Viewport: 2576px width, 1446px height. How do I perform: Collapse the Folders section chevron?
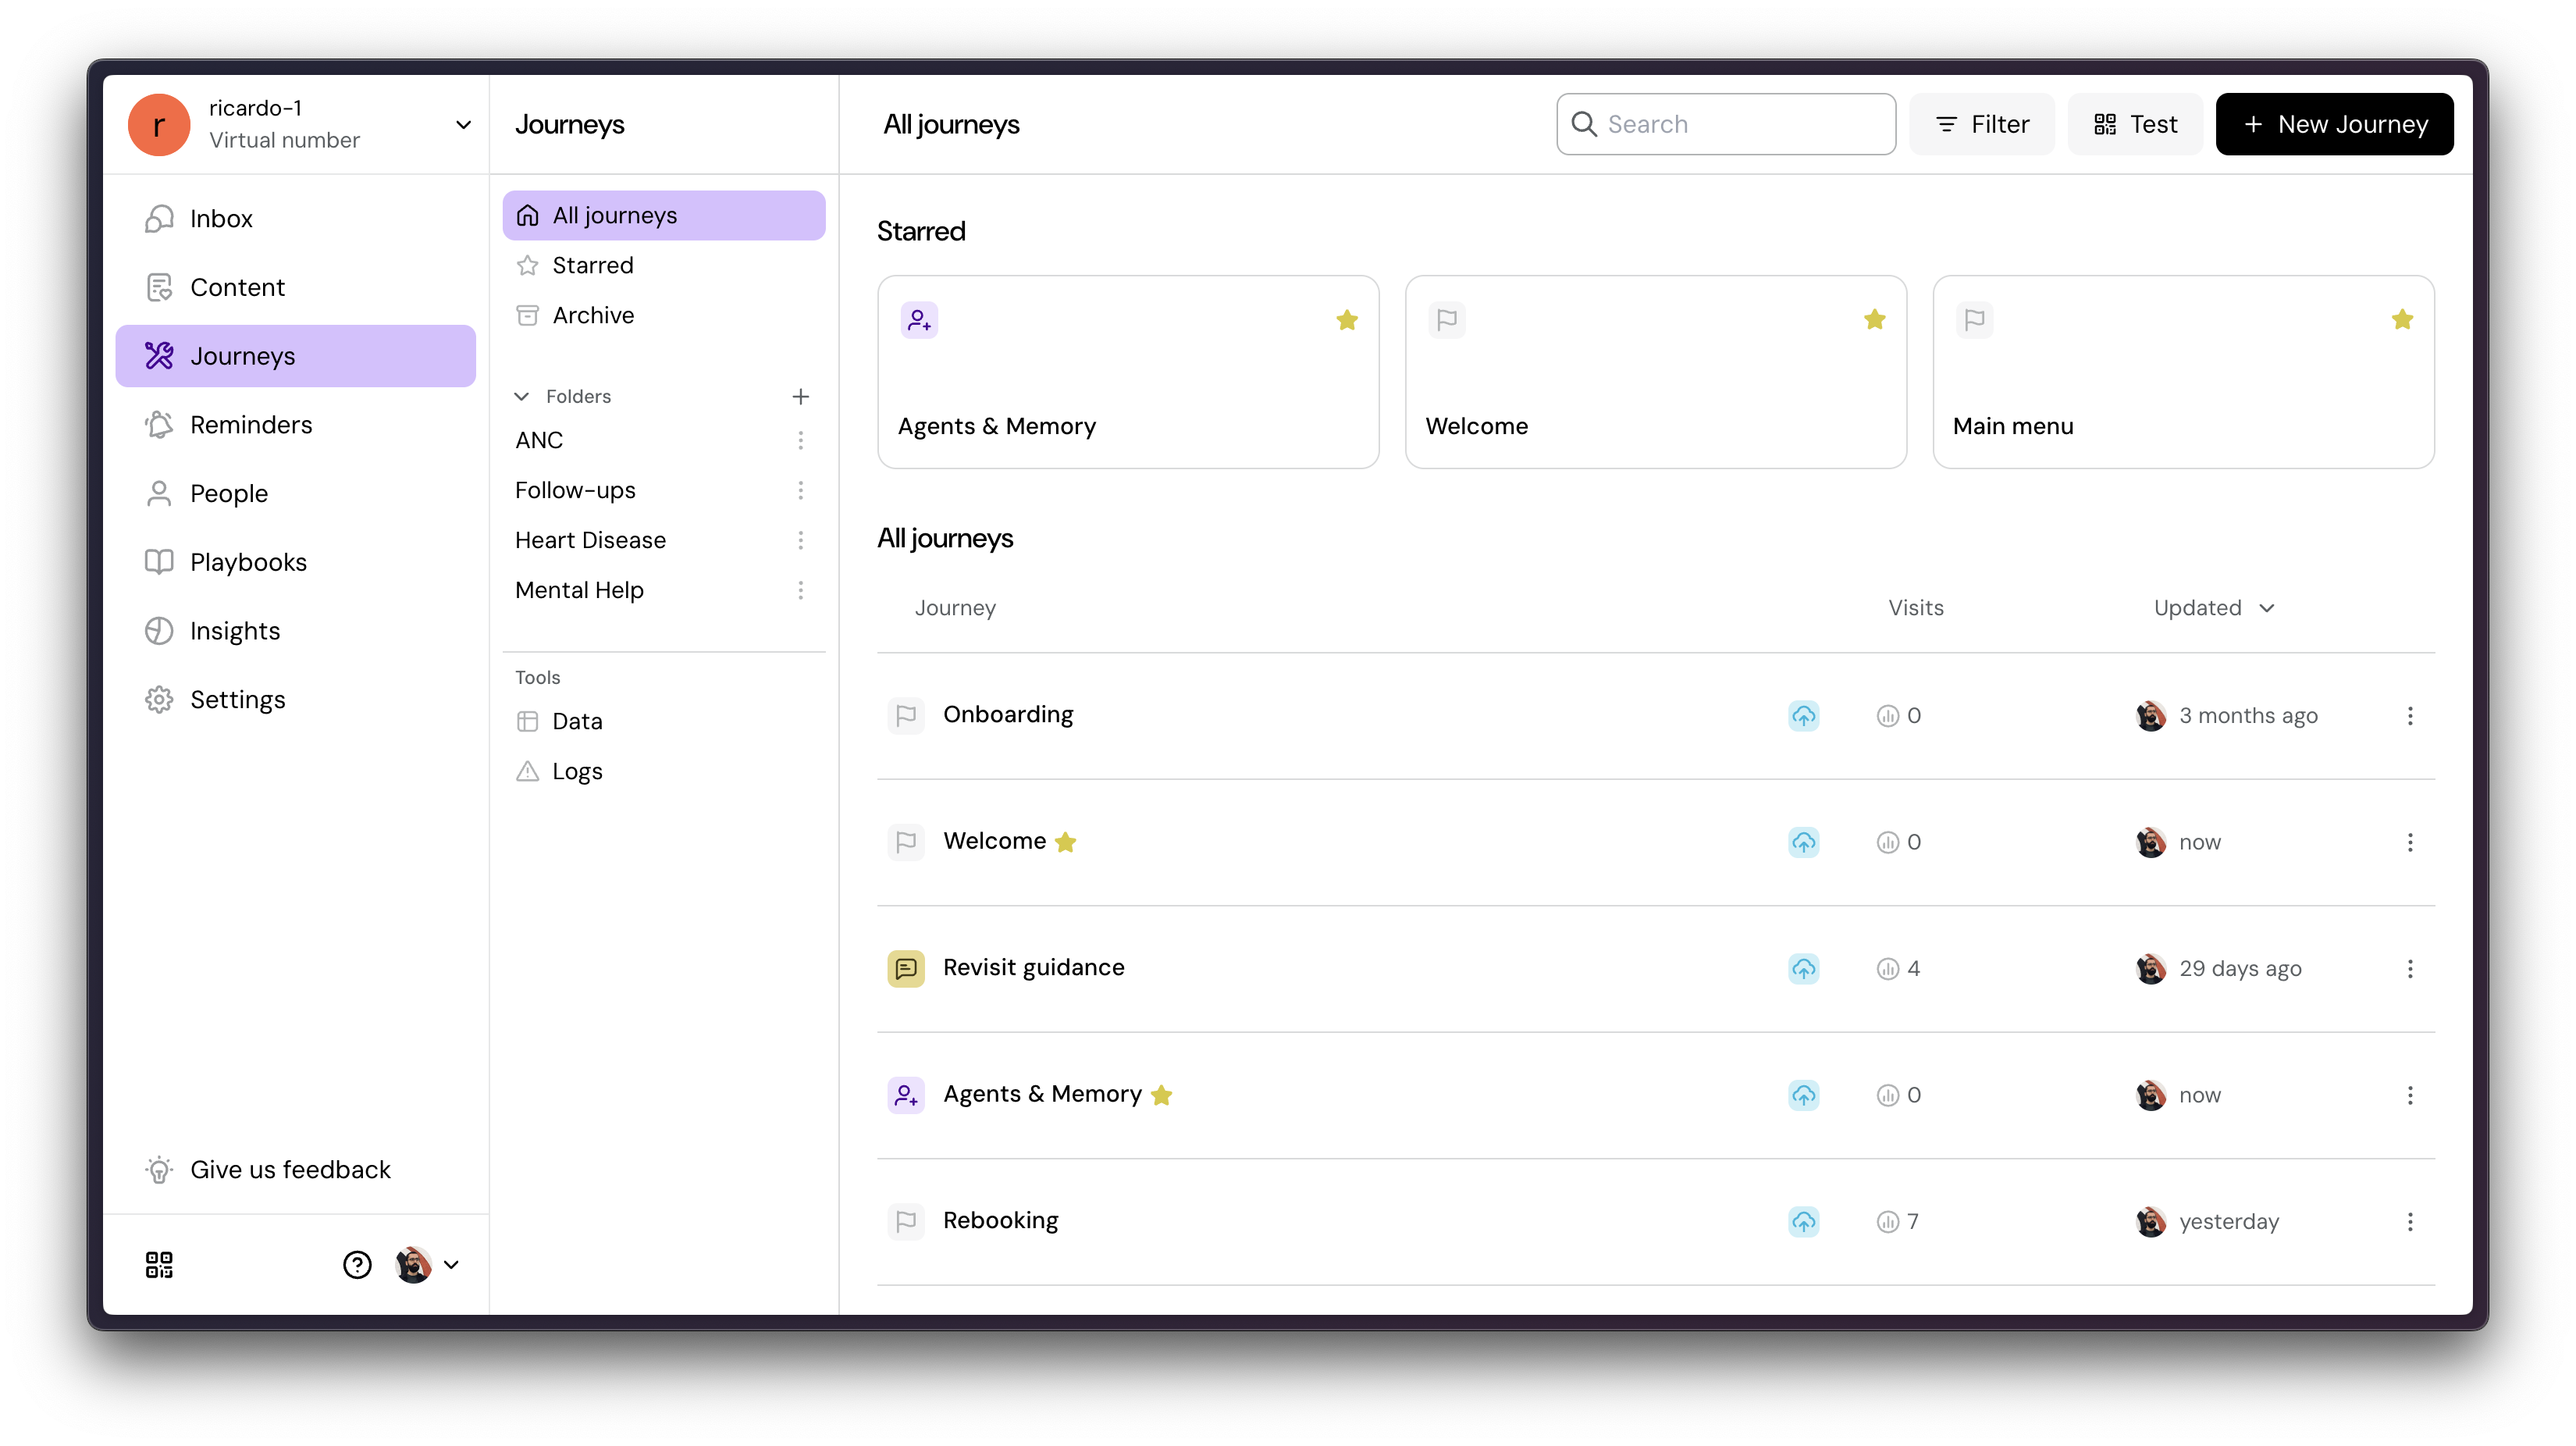tap(522, 397)
